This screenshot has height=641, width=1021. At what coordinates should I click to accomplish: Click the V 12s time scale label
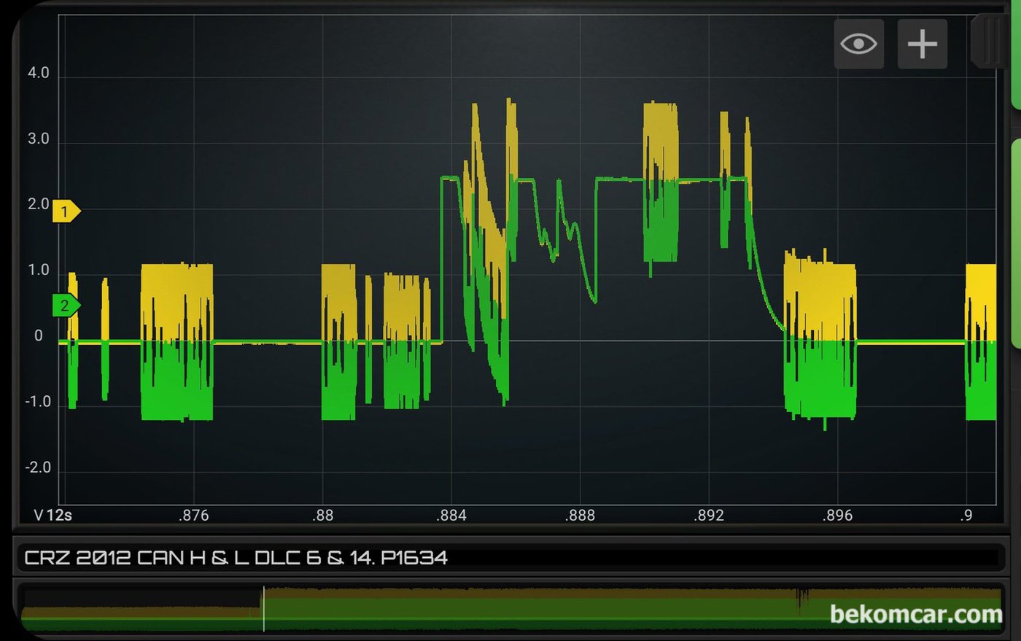click(53, 516)
